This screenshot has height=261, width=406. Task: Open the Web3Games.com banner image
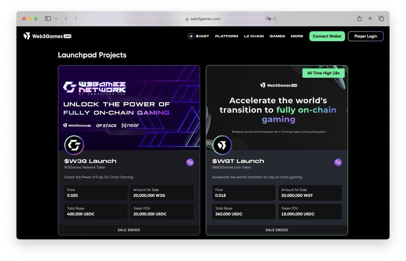(277, 108)
